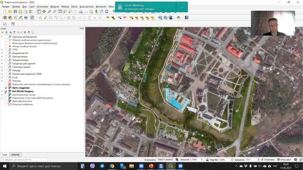Click the elevation profile chart icon
The image size is (303, 170).
(x=5, y=24)
